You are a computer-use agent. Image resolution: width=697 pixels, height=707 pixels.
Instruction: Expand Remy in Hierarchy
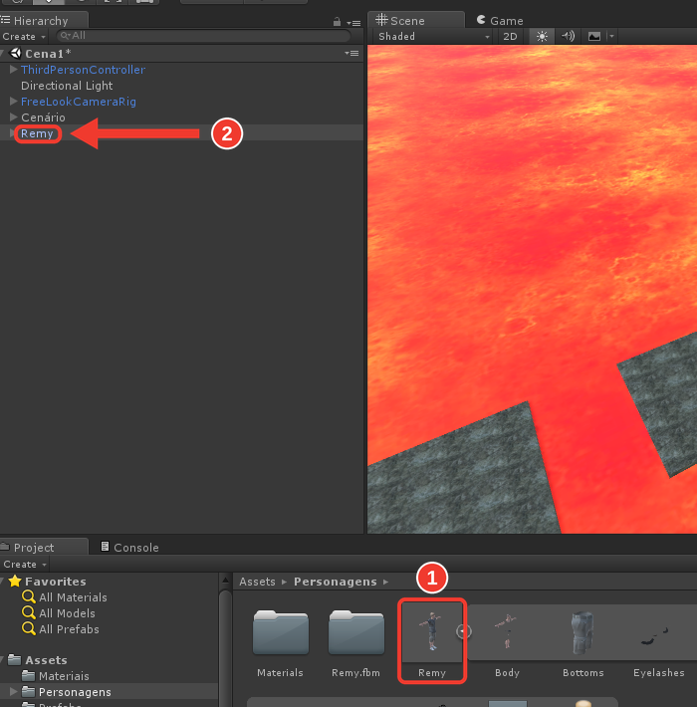[12, 133]
